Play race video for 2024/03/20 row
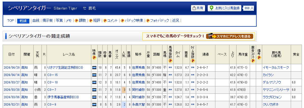304x108 pixels. pos(94,90)
